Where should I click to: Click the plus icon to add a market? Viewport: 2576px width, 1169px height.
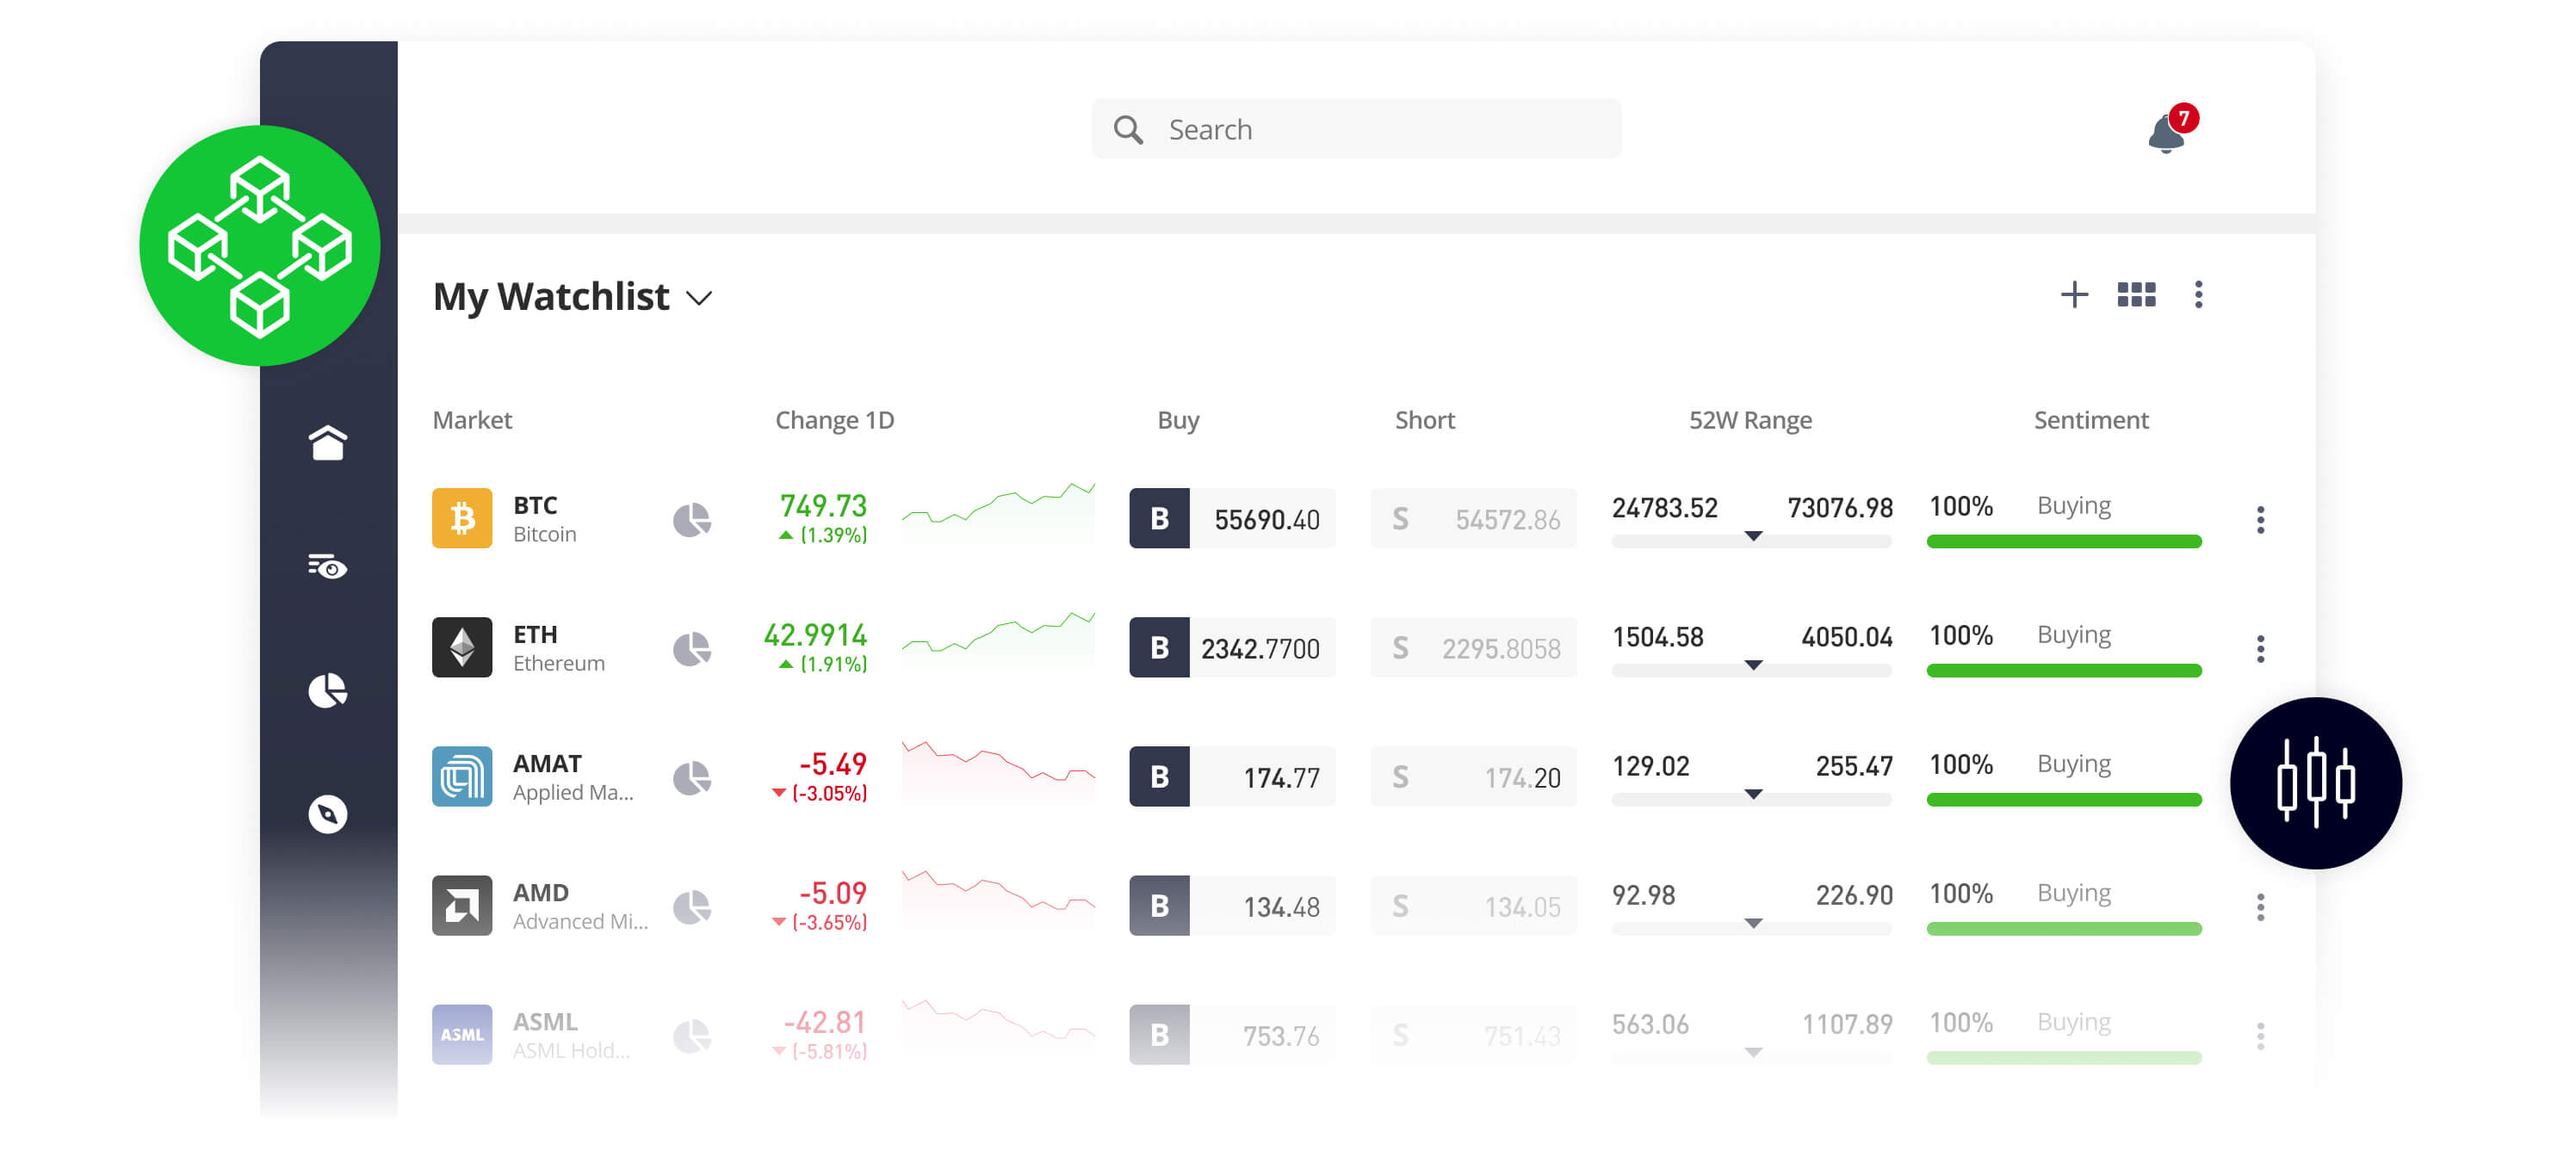coord(2074,295)
